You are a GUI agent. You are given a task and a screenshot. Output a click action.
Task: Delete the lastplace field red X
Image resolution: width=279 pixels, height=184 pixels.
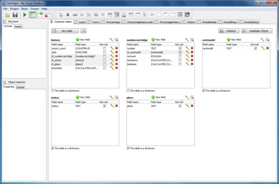192,64
